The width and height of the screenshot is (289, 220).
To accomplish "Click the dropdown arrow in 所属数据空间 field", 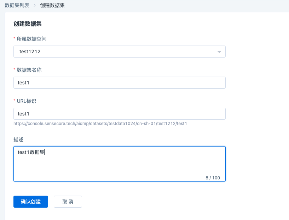I will [x=219, y=52].
